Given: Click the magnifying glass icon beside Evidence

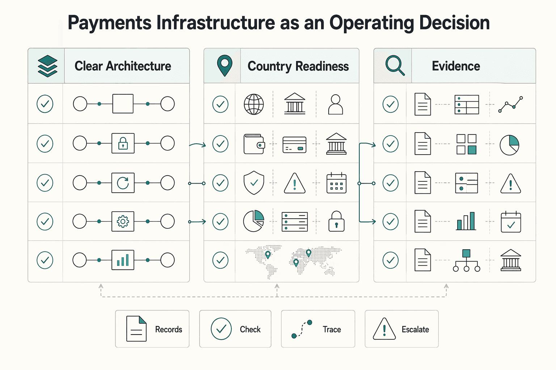Looking at the screenshot, I should [395, 65].
